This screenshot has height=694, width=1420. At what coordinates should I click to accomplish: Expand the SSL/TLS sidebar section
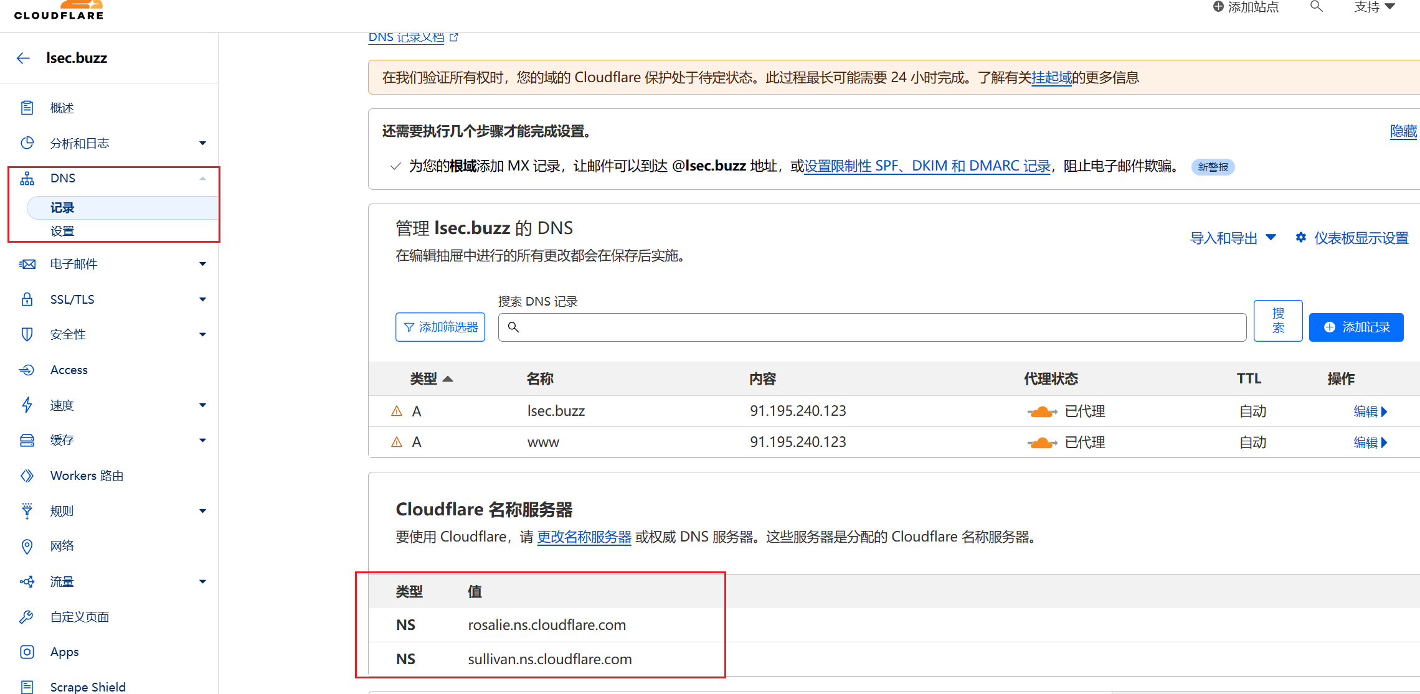pyautogui.click(x=202, y=299)
